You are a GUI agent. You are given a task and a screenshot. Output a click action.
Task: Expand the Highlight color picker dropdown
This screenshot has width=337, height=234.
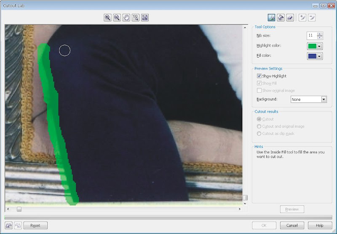point(319,46)
